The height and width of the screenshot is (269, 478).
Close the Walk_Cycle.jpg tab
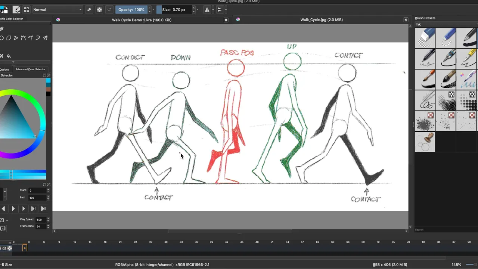pos(406,20)
